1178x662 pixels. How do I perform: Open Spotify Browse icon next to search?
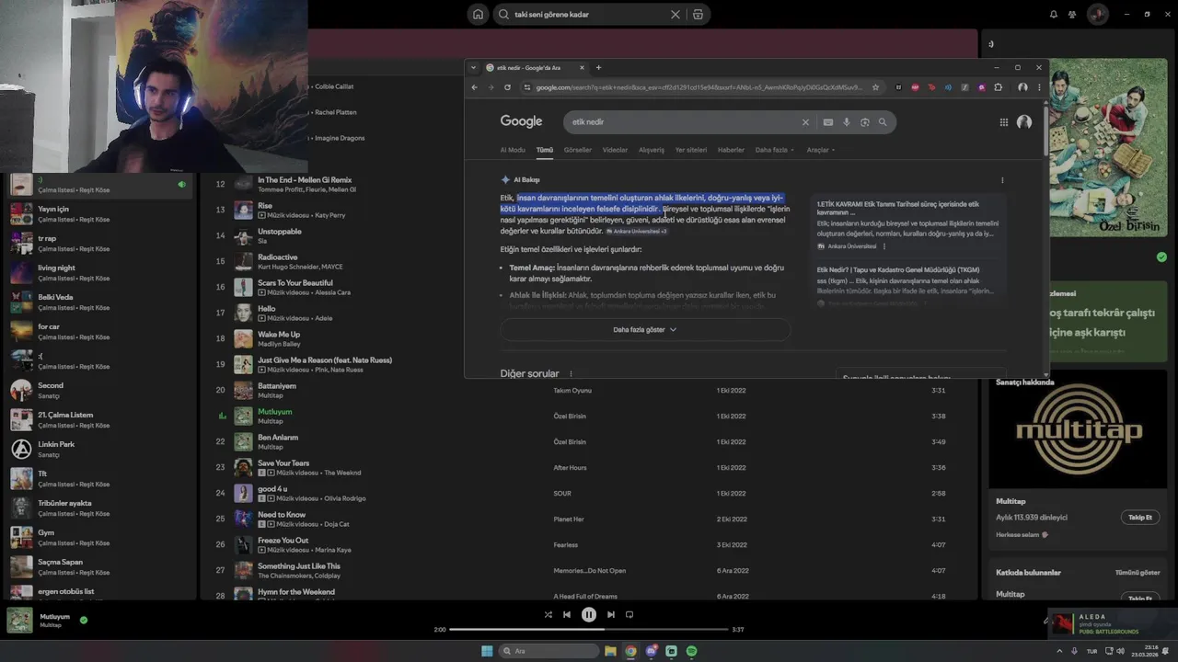(x=698, y=15)
